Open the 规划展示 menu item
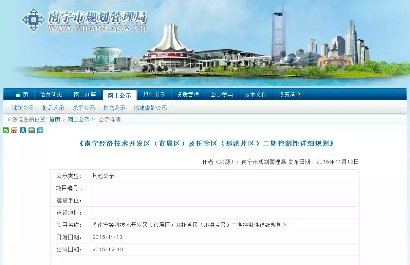 coord(154,95)
